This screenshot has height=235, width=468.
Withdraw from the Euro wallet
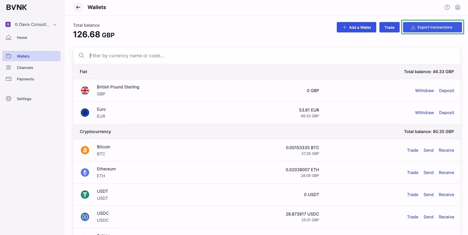pos(424,113)
